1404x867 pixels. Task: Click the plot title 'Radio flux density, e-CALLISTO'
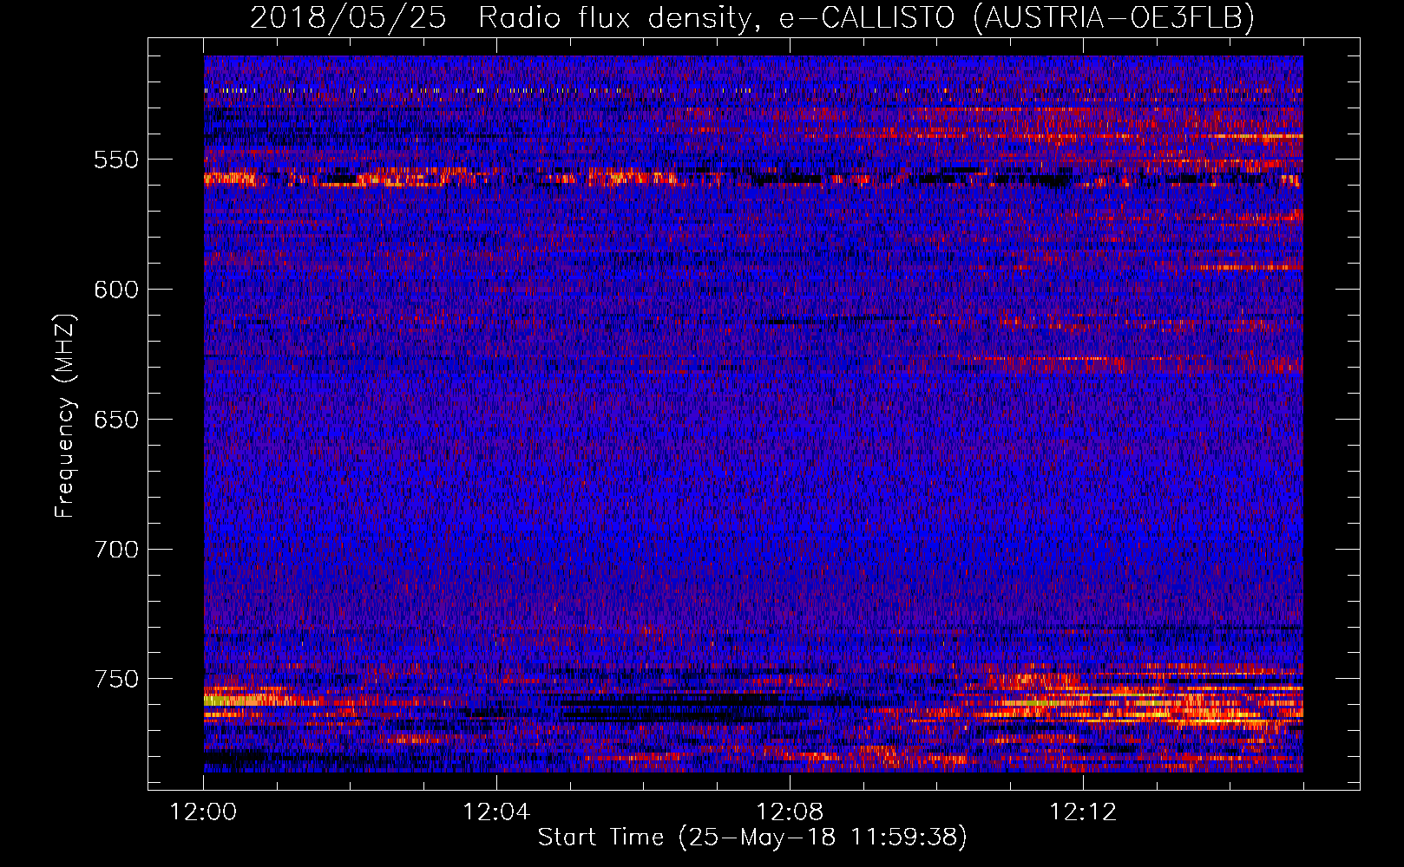716,17
